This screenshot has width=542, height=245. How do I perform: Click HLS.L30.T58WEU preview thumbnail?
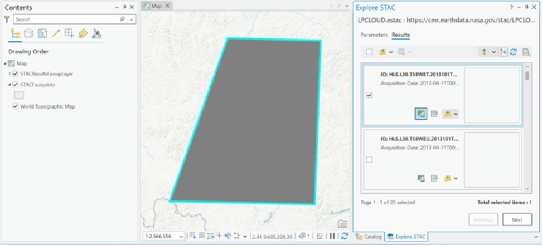pyautogui.click(x=491, y=160)
